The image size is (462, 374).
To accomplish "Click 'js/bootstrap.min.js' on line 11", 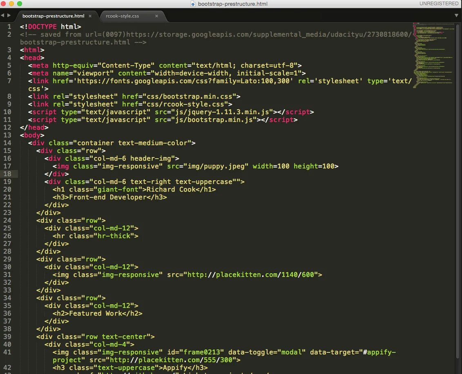I will (x=214, y=120).
